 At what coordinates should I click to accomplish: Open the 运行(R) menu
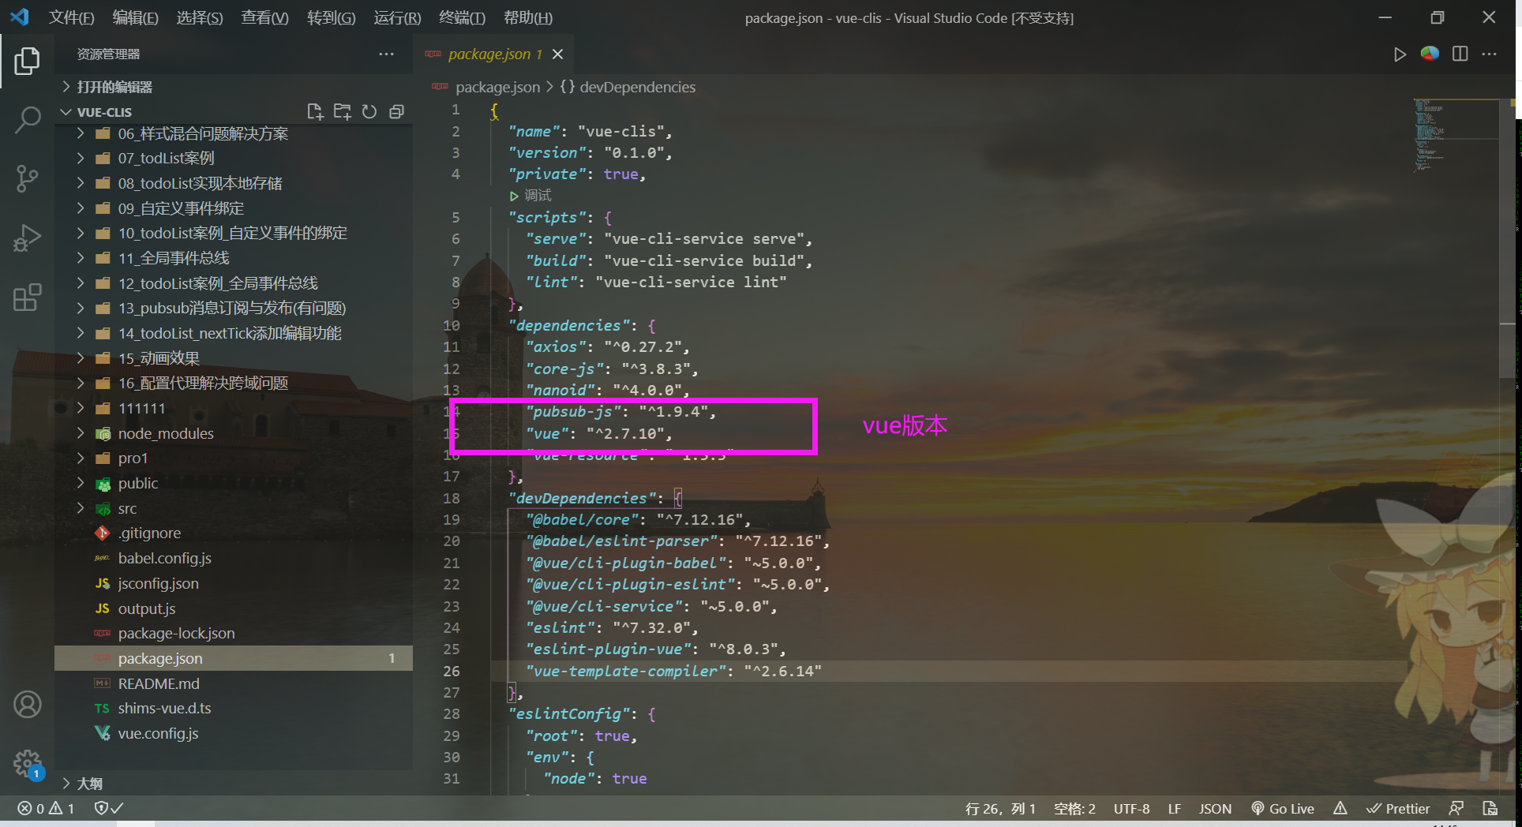pyautogui.click(x=397, y=17)
